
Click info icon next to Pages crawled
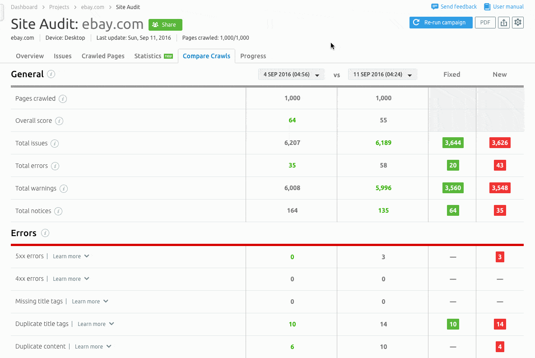63,99
